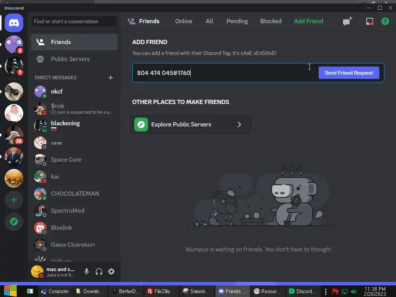Click Find or start a conversation search
The image size is (396, 297).
click(x=74, y=22)
